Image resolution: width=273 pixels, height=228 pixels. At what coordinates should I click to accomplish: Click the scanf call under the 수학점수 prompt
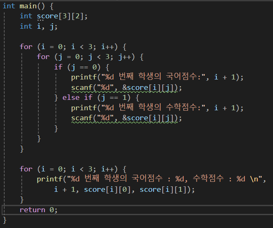point(127,118)
